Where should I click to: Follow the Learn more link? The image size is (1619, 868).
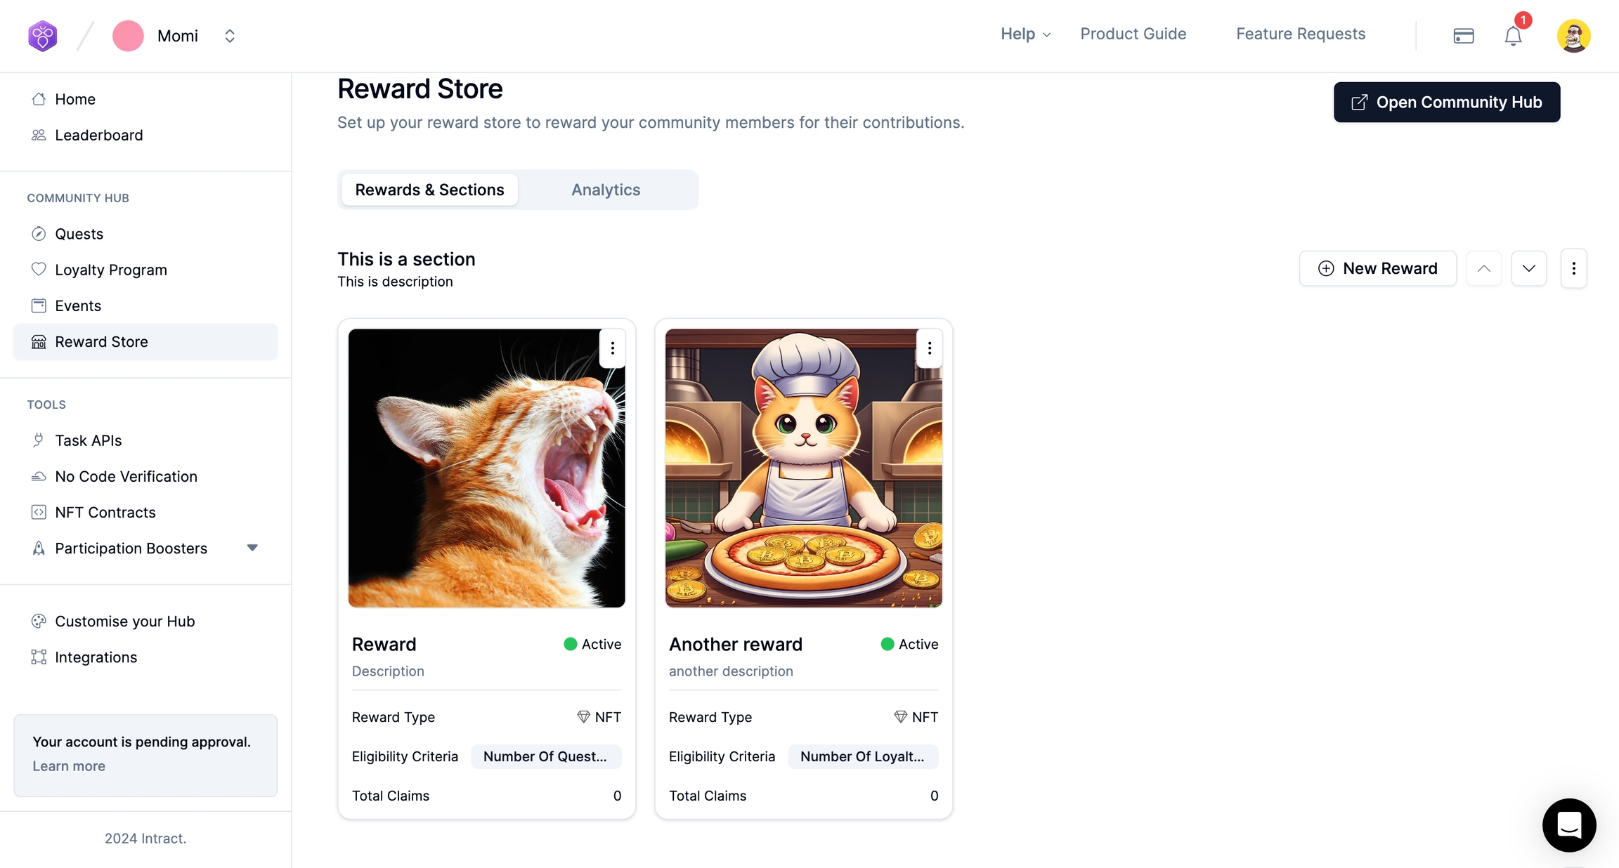[69, 766]
